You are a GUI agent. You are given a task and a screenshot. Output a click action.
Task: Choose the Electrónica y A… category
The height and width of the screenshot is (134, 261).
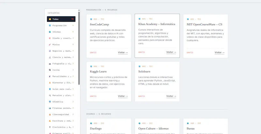coord(61,127)
